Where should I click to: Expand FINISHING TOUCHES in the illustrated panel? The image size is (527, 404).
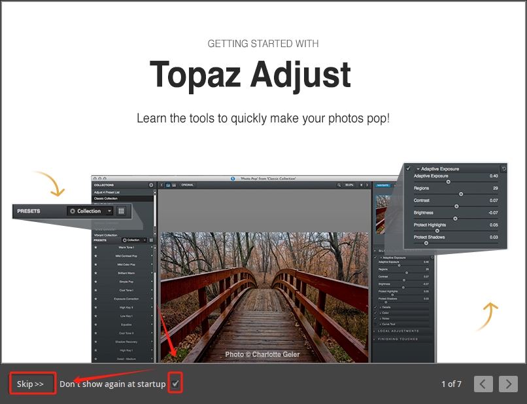pos(398,339)
